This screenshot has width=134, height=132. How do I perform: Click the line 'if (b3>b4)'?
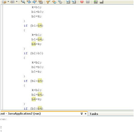pyautogui.click(x=33, y=108)
